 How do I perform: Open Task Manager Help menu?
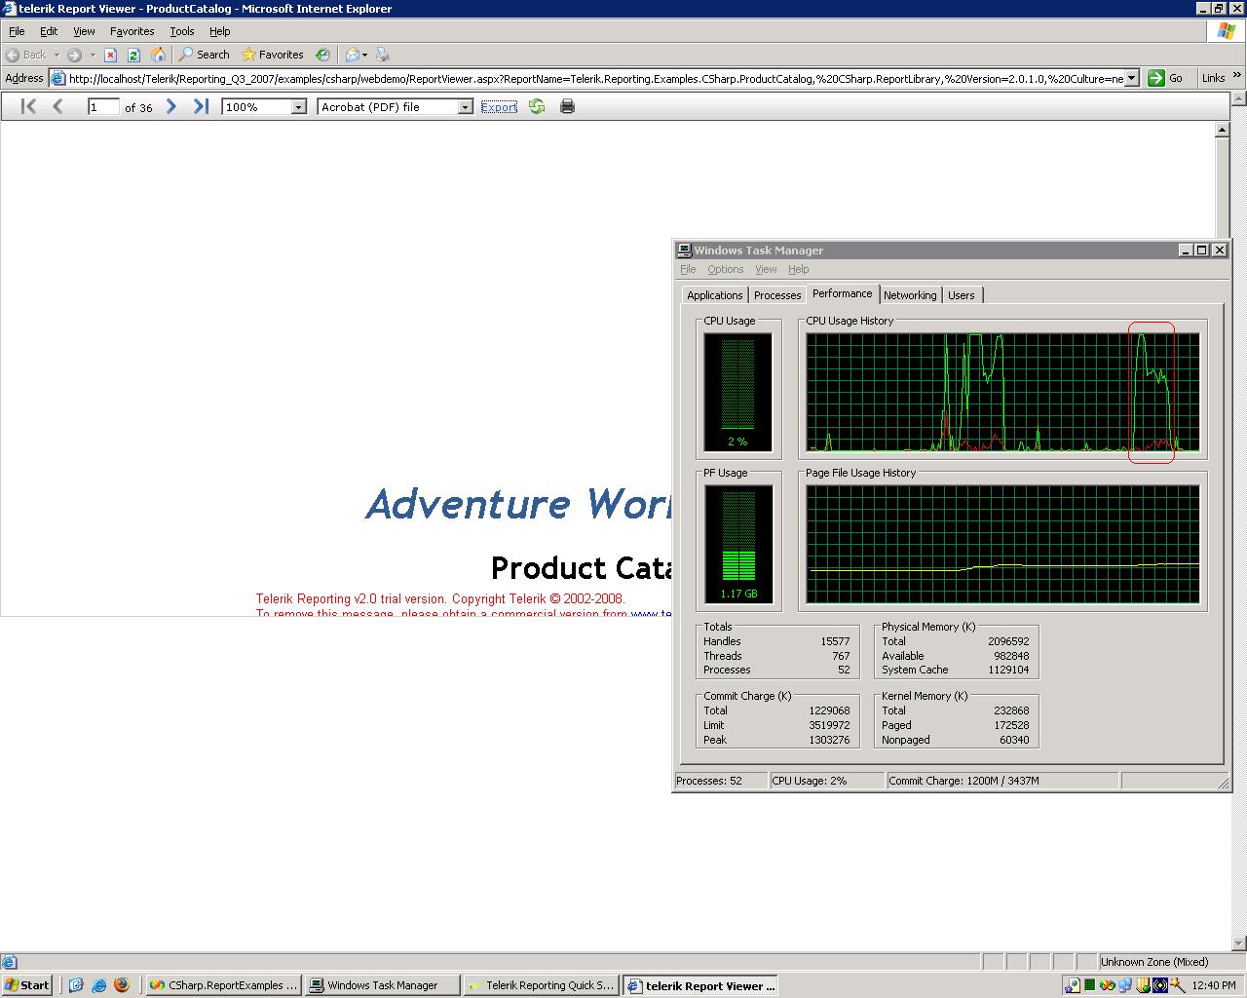coord(798,269)
